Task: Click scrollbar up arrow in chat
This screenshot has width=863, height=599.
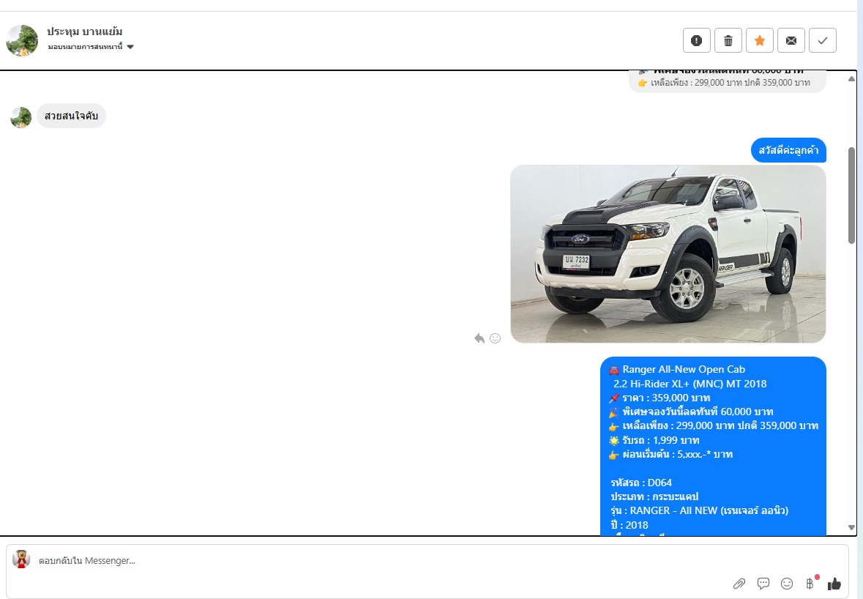Action: [851, 78]
